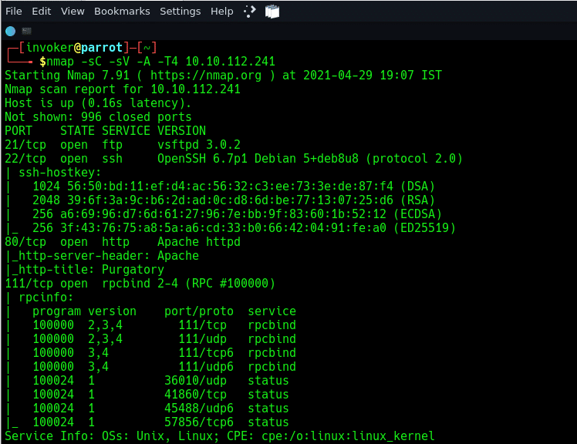Screen dimensions: 577x444
Task: Click the 111/udp6 rpcbind rpcinfo row
Action: 164,367
